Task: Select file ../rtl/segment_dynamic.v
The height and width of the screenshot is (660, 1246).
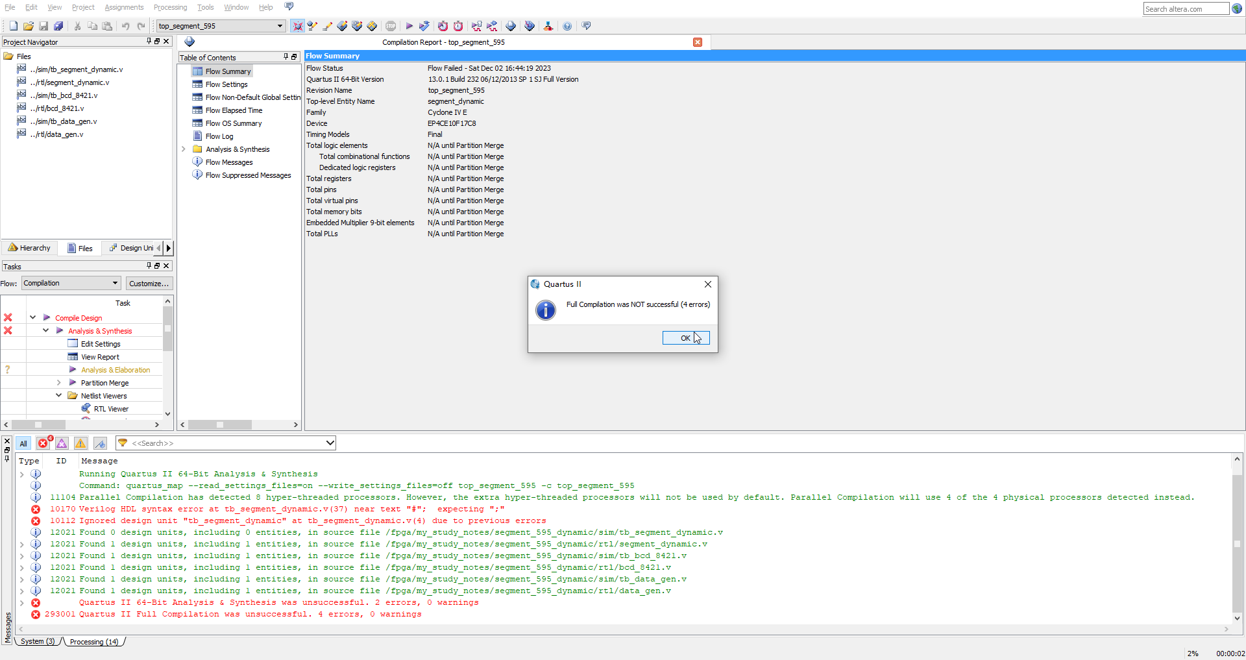Action: point(69,82)
